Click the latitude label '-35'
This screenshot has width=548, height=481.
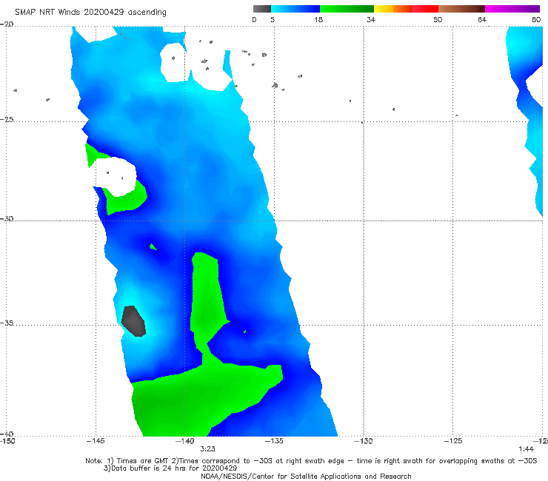click(x=7, y=323)
